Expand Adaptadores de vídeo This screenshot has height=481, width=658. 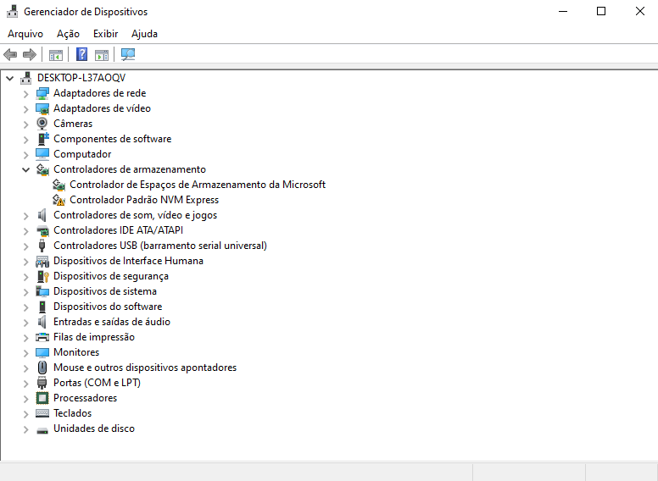point(26,109)
